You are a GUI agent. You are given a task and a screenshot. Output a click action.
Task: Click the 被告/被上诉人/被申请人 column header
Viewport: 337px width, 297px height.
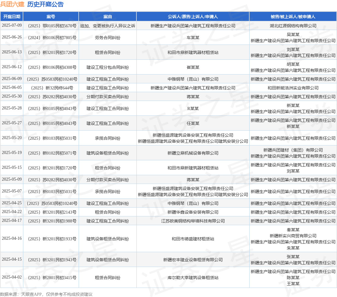pyautogui.click(x=293, y=17)
